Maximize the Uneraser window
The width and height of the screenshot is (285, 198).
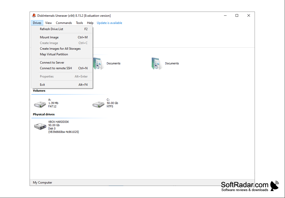click(237, 16)
